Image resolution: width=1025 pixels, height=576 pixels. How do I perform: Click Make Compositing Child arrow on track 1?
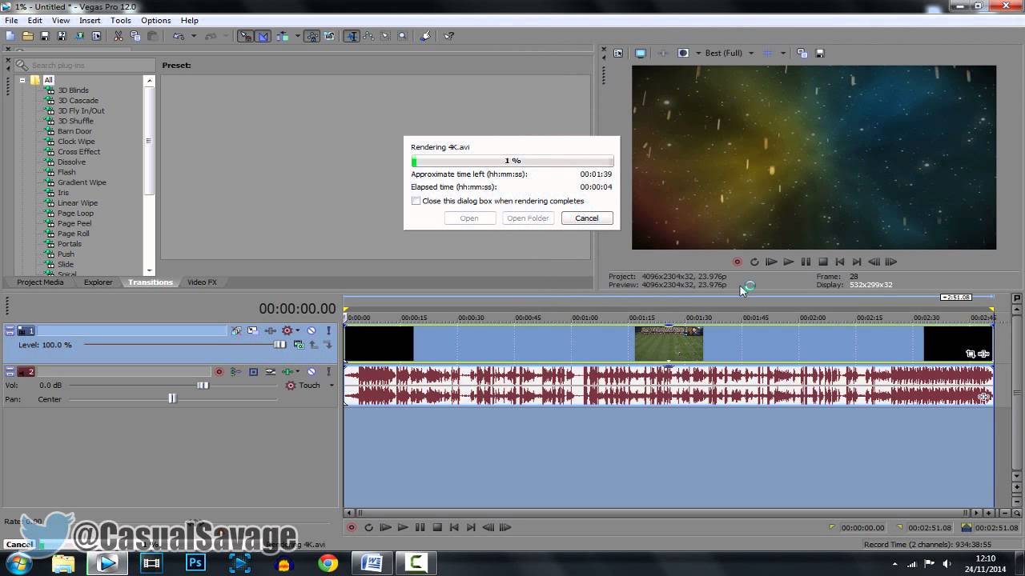coord(328,345)
